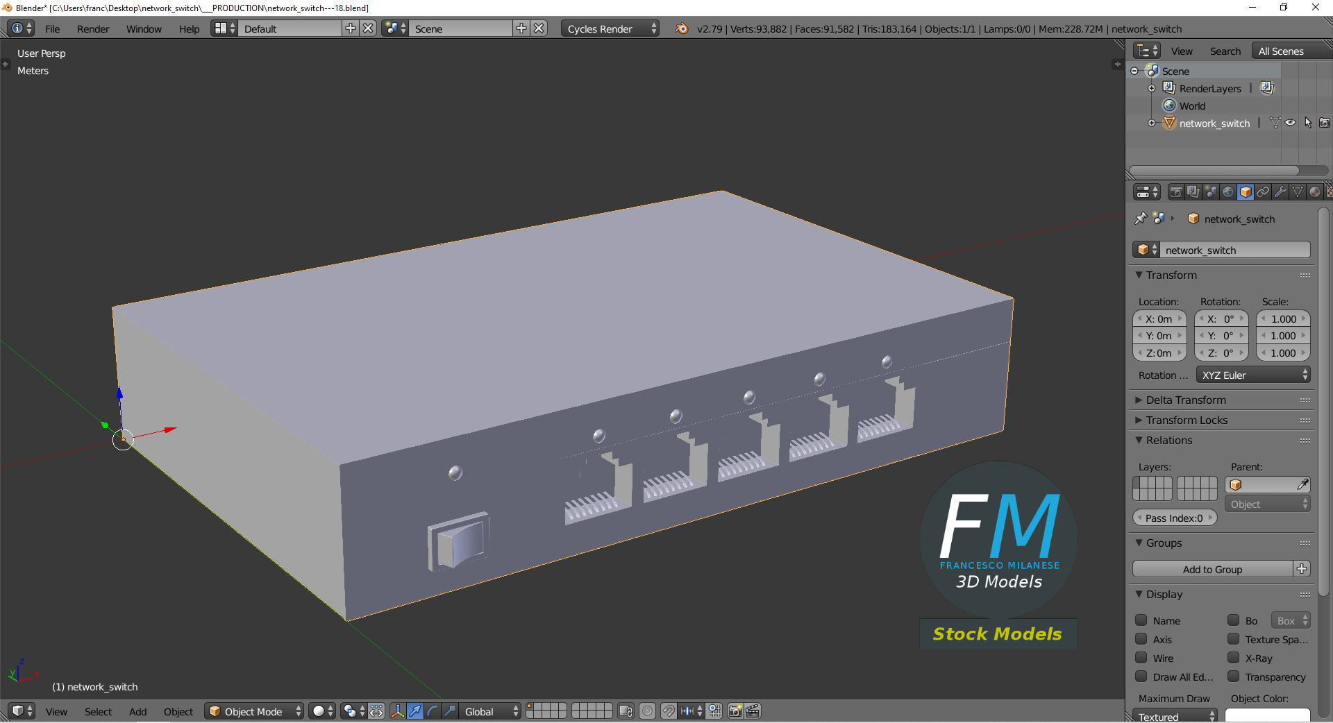Viewport: 1333px width, 723px height.
Task: Open the Object Mode dropdown
Action: [255, 711]
